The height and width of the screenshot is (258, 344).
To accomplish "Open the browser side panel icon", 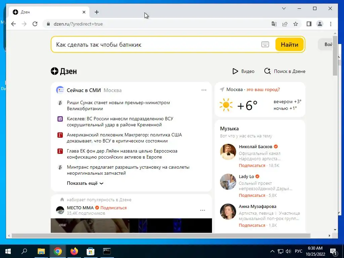I will (309, 24).
